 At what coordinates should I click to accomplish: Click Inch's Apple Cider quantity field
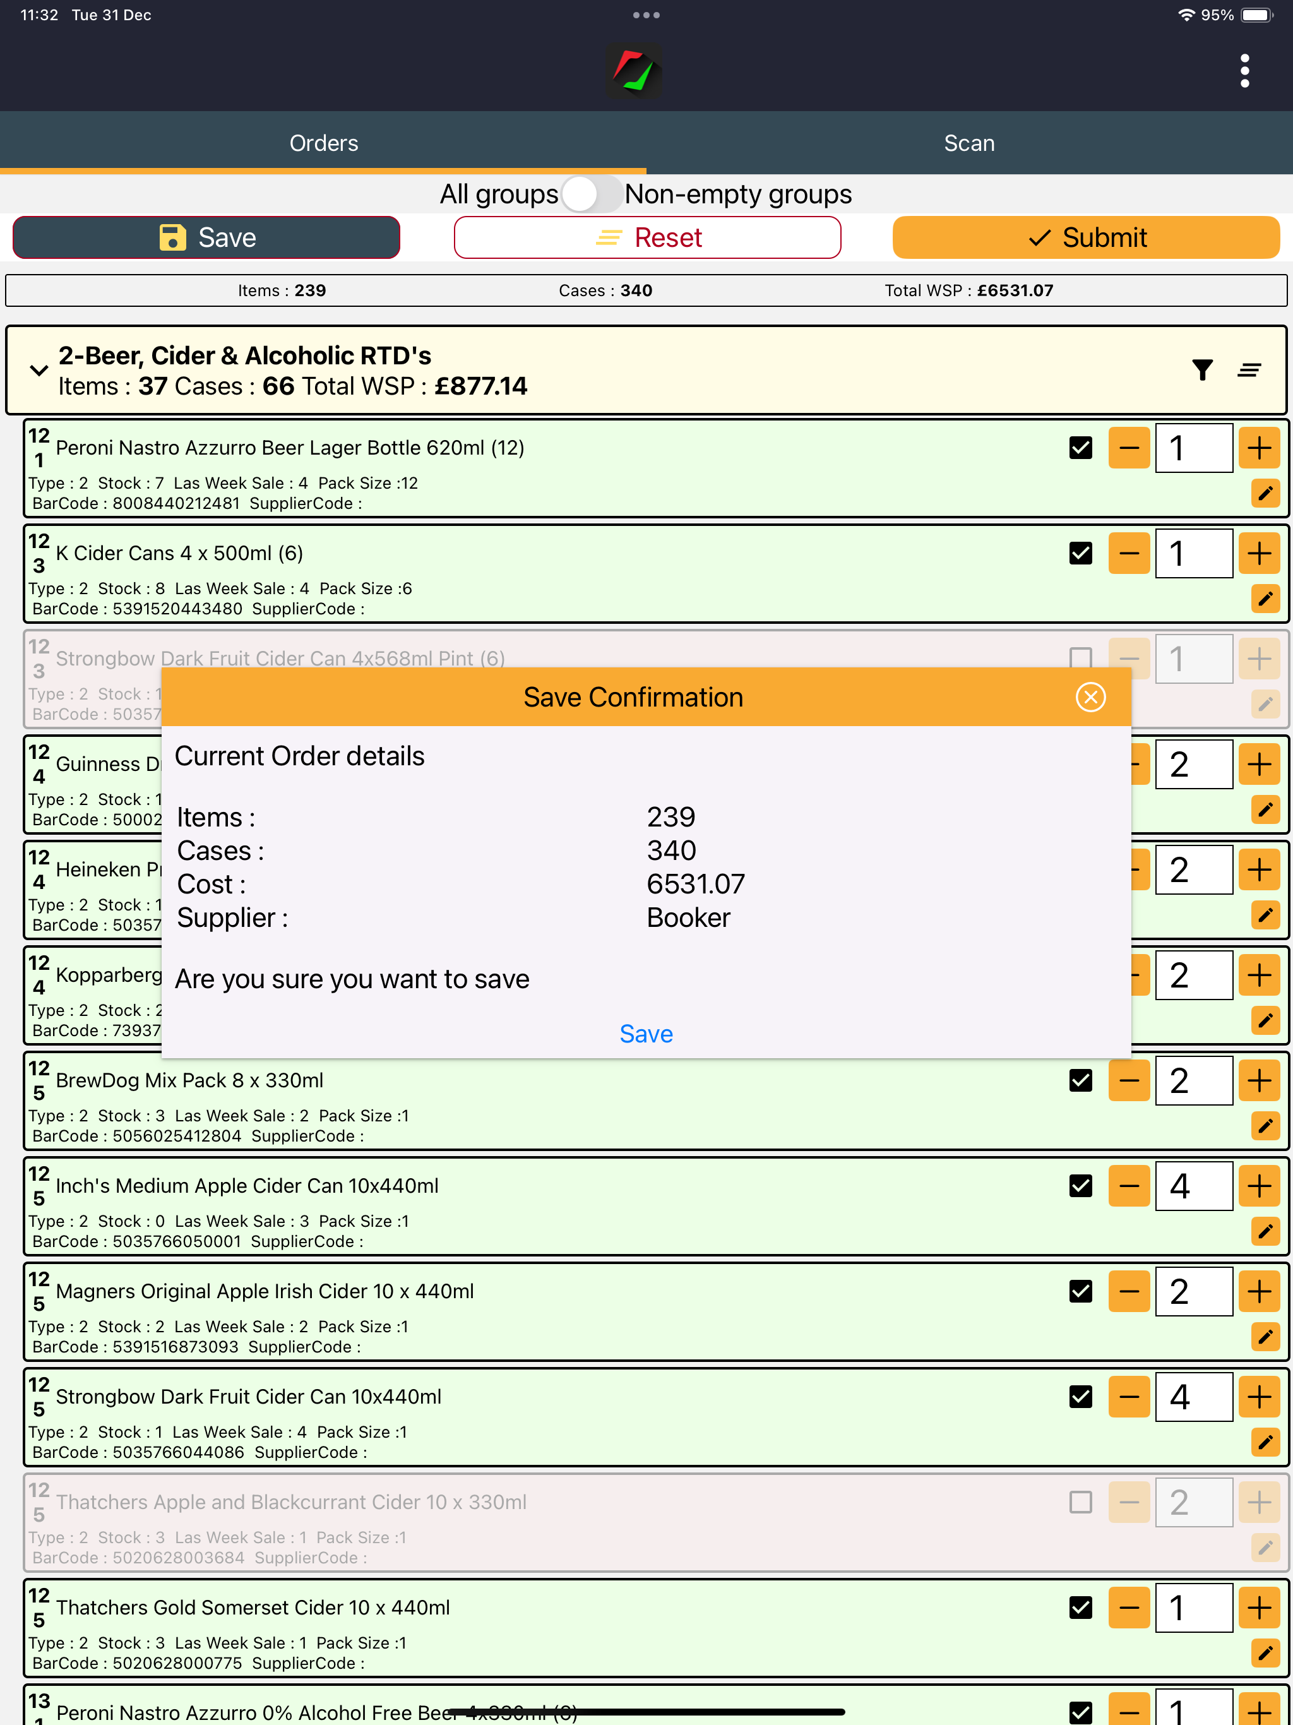click(x=1194, y=1185)
